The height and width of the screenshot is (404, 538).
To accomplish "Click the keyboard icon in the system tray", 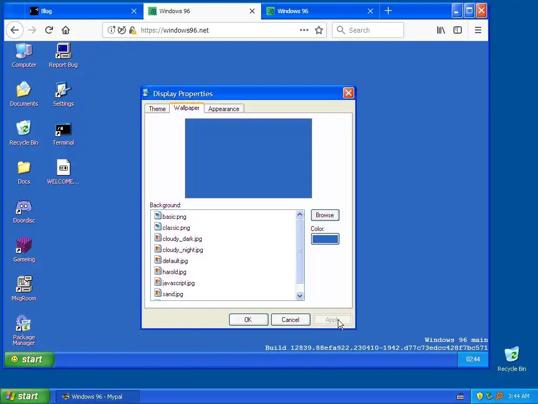I will [460, 397].
